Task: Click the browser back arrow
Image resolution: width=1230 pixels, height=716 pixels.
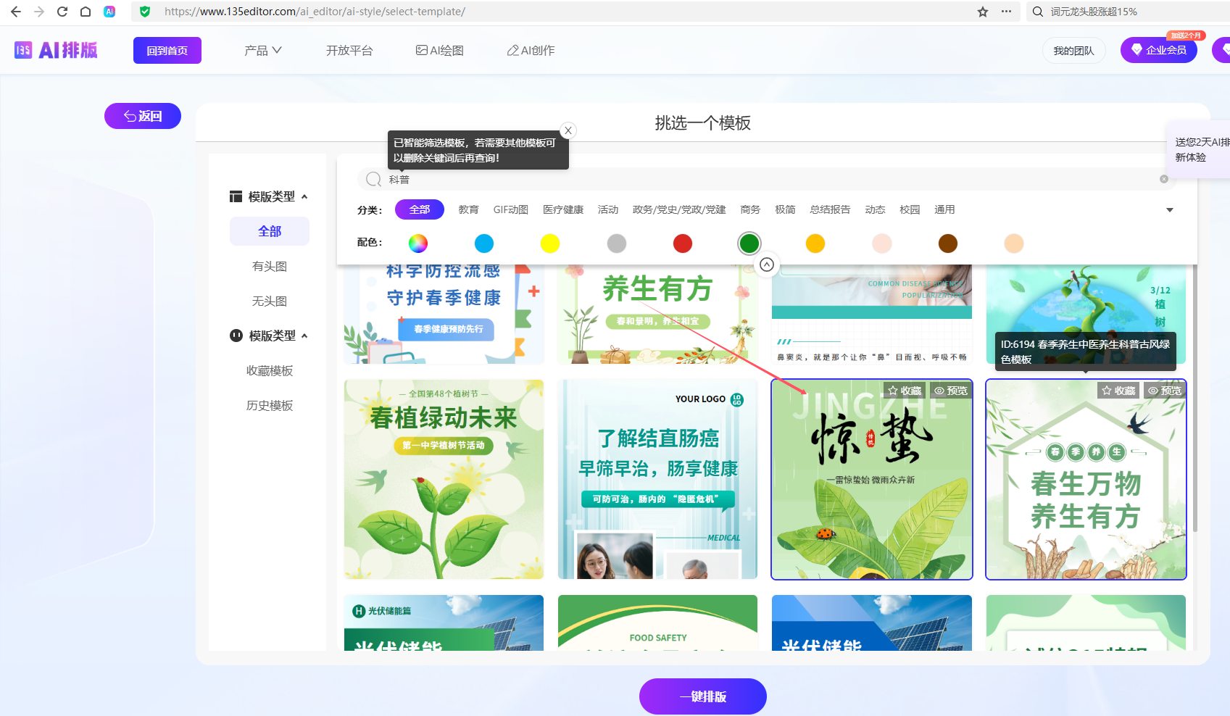Action: (x=16, y=12)
